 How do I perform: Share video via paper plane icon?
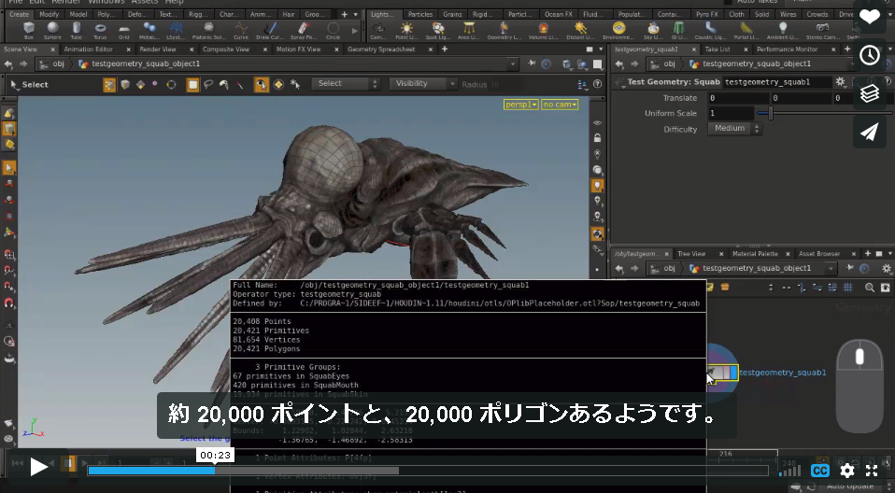(870, 132)
